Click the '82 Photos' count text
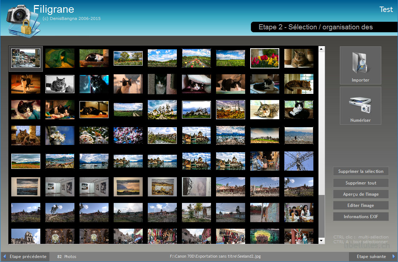This screenshot has height=262, width=398. (67, 257)
